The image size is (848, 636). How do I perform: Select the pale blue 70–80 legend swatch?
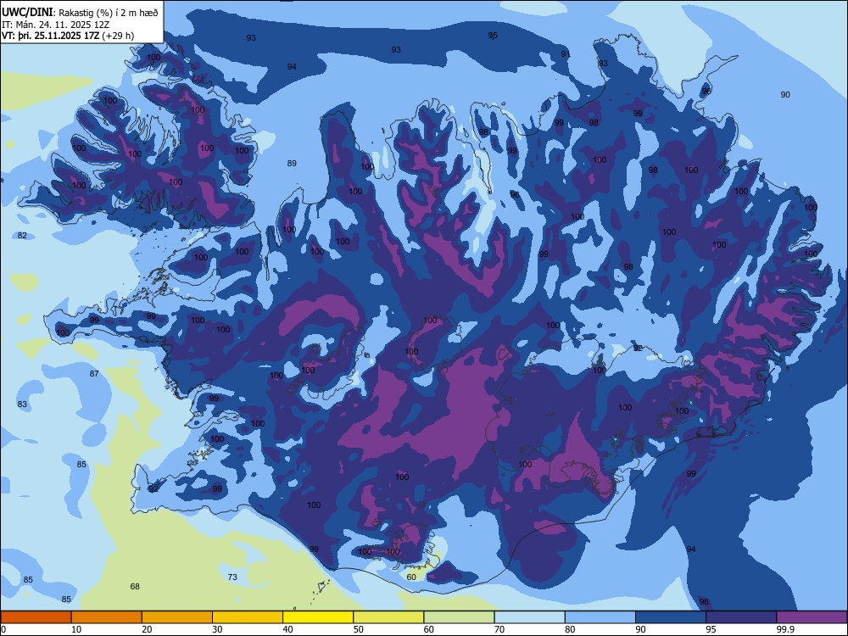tap(529, 617)
